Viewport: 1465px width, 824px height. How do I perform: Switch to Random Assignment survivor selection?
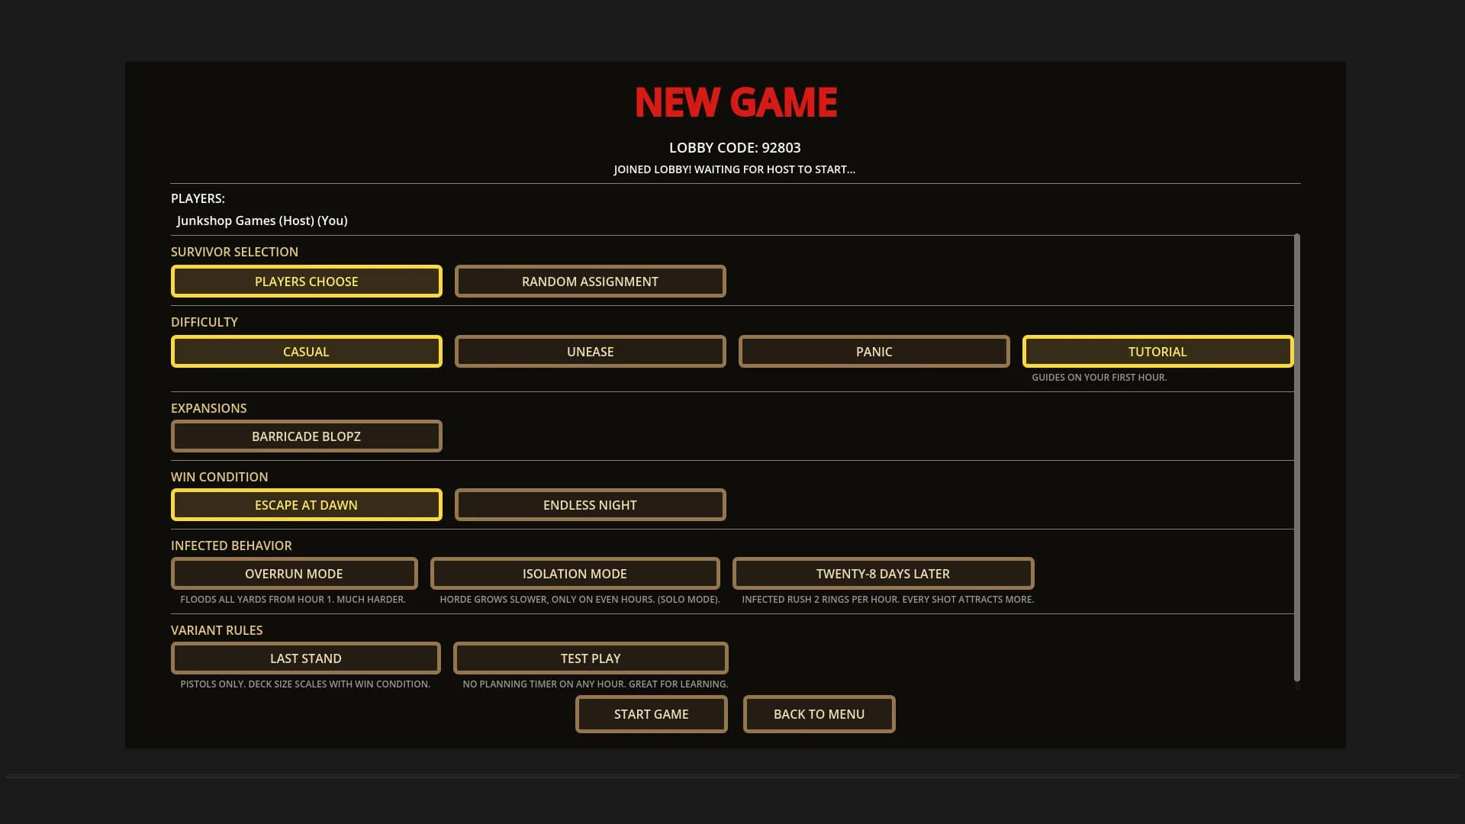point(590,282)
